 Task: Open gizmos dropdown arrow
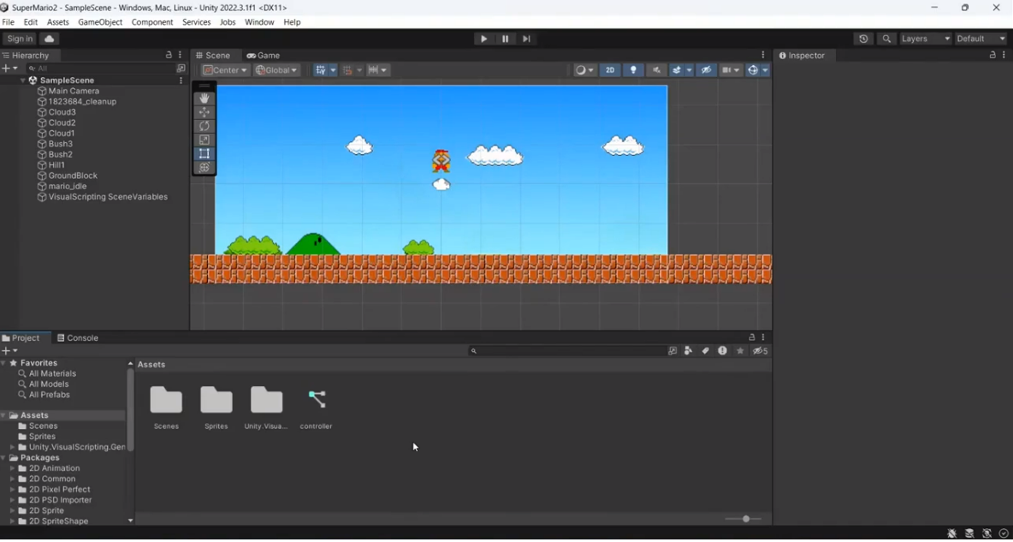point(766,70)
